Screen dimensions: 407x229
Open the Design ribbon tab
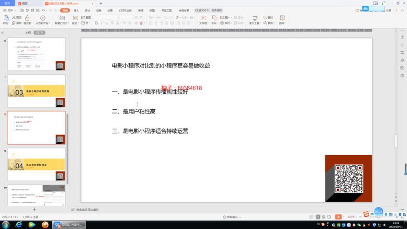pyautogui.click(x=88, y=11)
